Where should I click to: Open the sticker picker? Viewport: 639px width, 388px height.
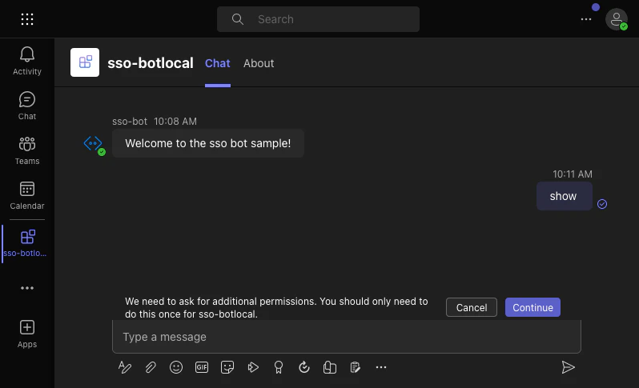pyautogui.click(x=227, y=367)
